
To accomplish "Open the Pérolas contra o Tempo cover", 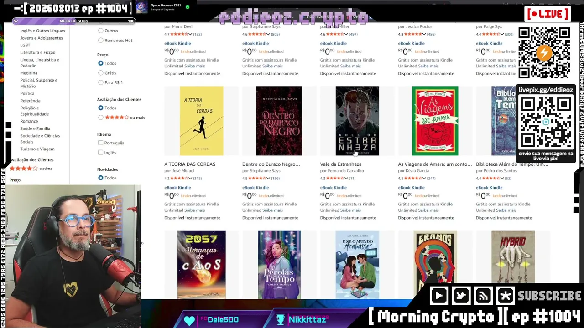I will [279, 265].
